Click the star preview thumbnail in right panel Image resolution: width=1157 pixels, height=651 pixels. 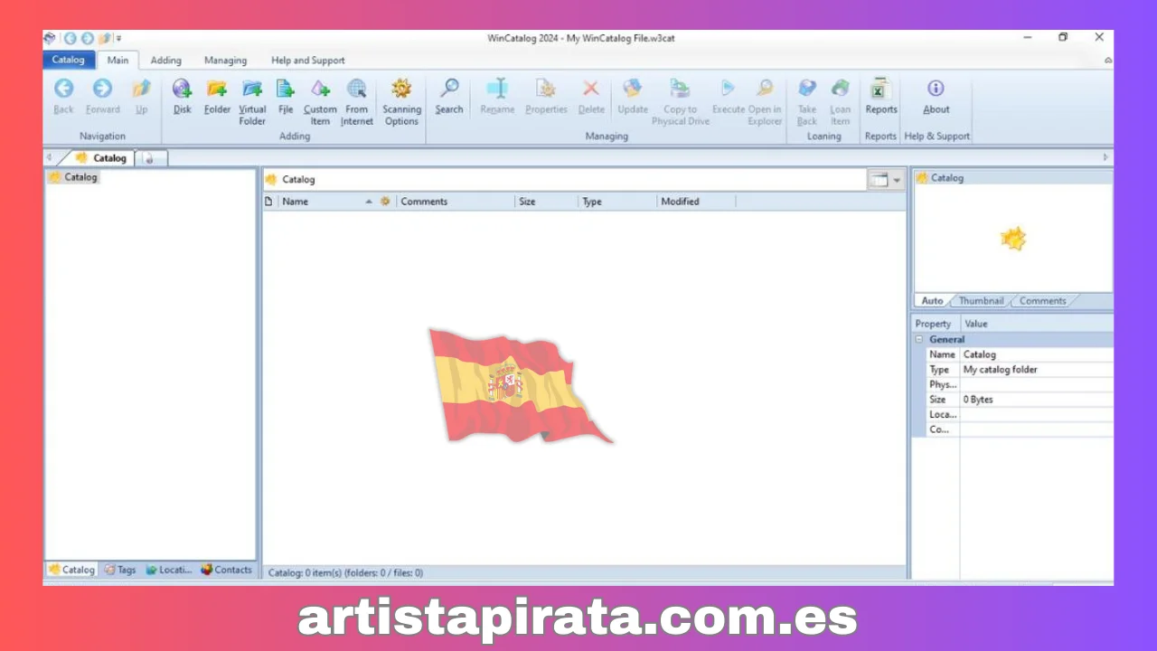tap(1013, 239)
